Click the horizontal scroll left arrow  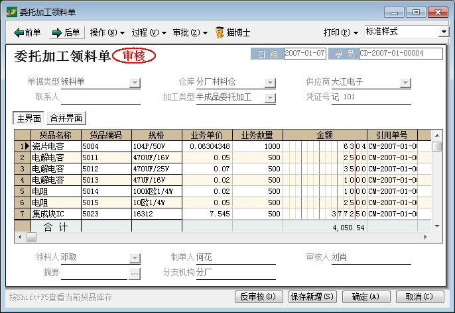(x=20, y=237)
